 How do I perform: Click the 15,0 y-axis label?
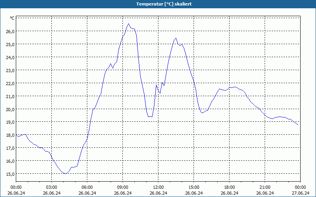[10, 174]
